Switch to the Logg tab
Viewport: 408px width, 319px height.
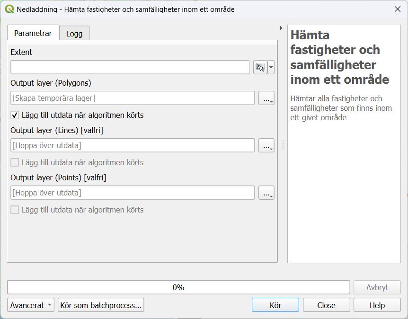[74, 34]
